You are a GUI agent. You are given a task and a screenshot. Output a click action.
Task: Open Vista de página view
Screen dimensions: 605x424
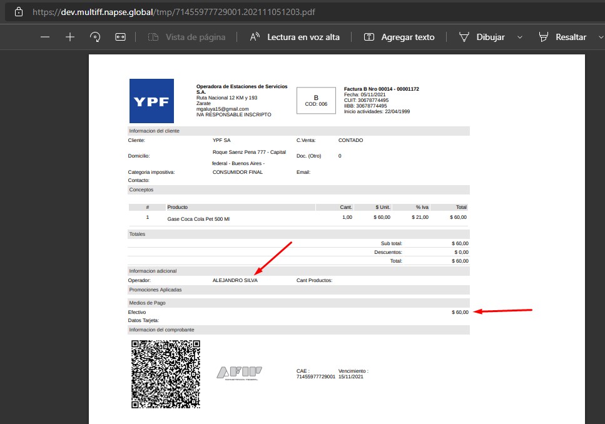click(186, 38)
